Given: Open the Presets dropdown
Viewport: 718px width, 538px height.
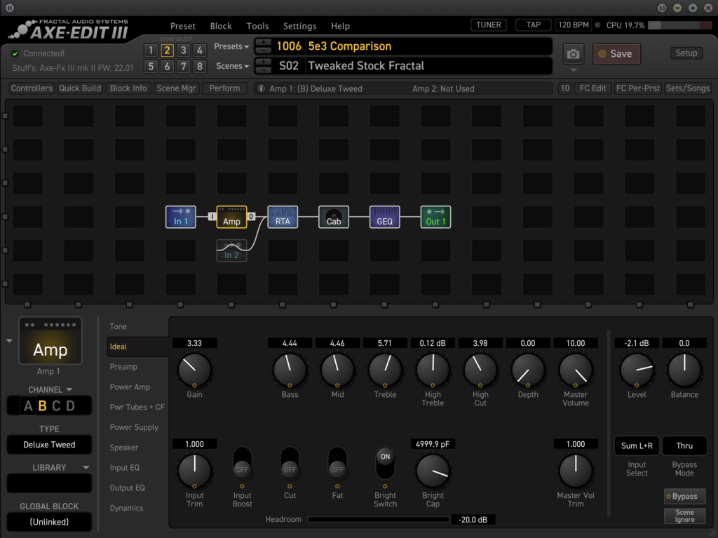Looking at the screenshot, I should (231, 46).
